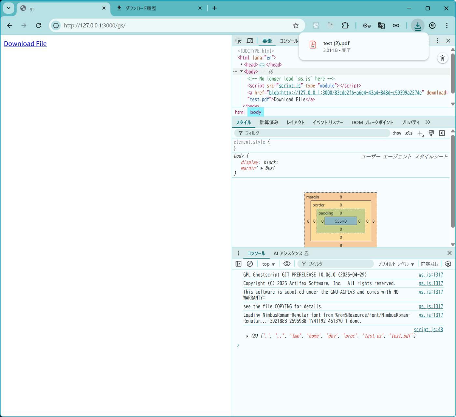
Task: Click the Download File link
Action: click(x=25, y=44)
